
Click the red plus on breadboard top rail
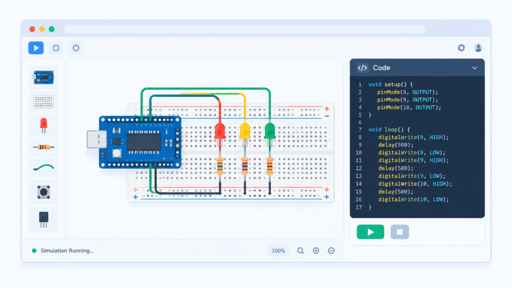point(326,108)
